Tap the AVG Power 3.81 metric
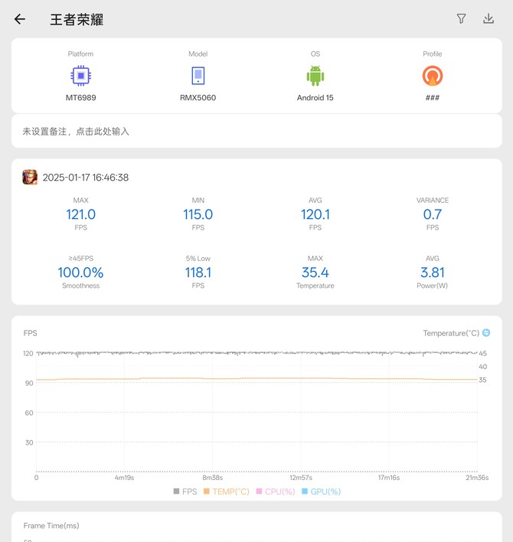The height and width of the screenshot is (542, 513). click(433, 273)
